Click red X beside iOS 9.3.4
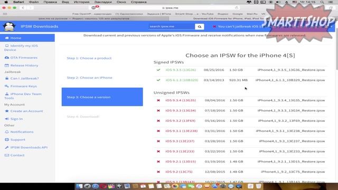The image size is (338, 190). (158, 100)
